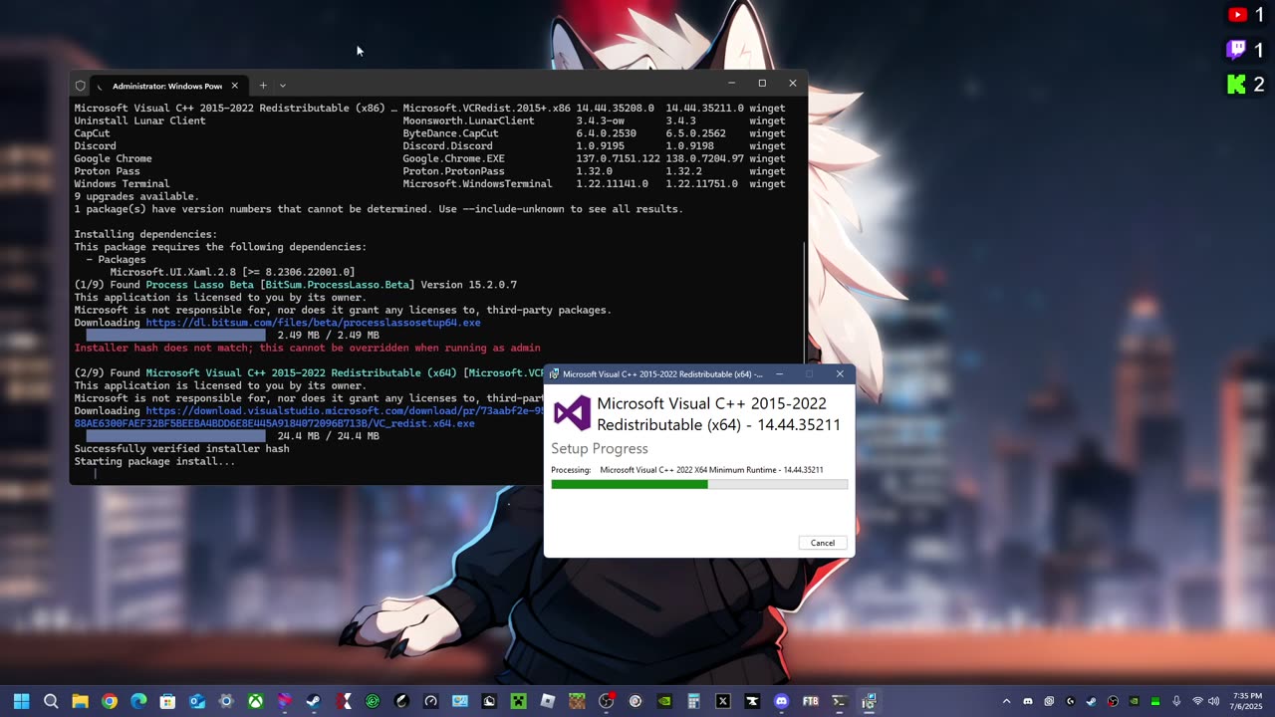Open the FTB app from the taskbar

[x=811, y=701]
